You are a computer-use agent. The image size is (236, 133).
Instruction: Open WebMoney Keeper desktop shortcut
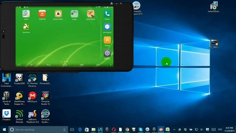20,98
